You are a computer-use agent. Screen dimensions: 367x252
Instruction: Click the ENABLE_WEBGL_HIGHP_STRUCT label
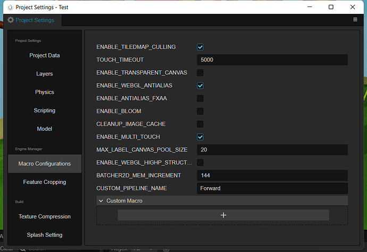(144, 163)
